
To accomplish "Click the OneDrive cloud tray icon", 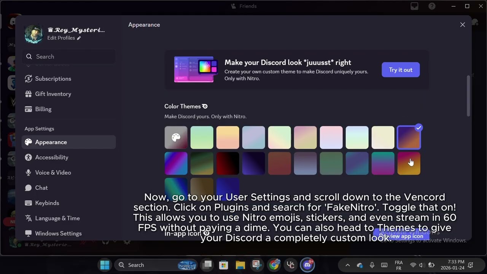I will click(360, 265).
